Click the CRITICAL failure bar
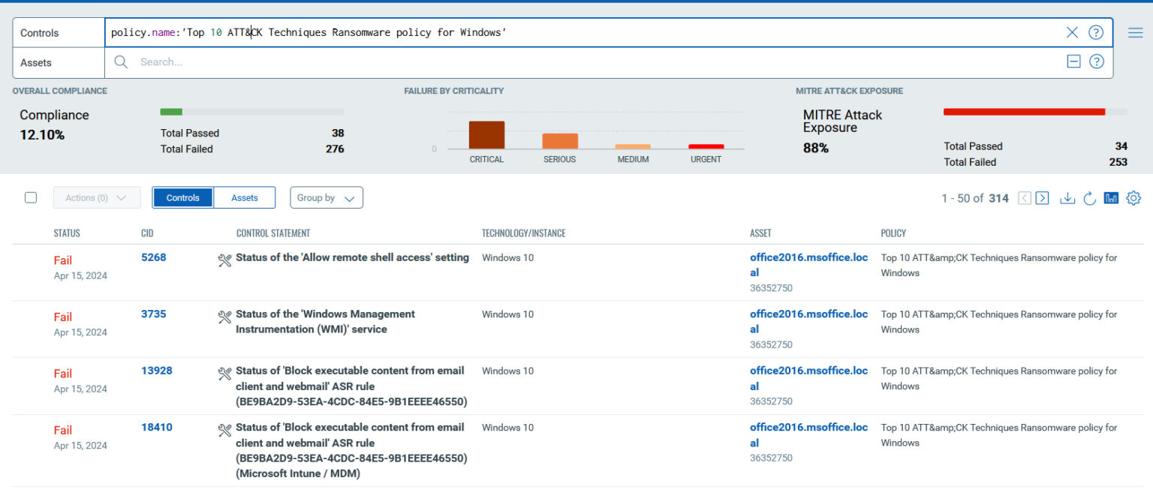 pos(486,135)
